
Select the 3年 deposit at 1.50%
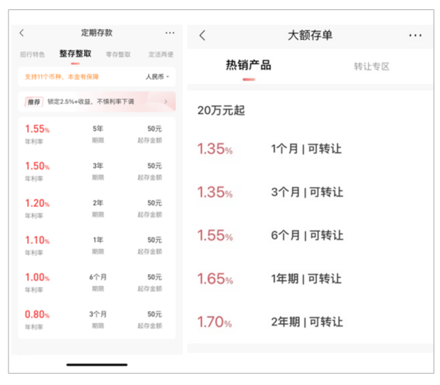[x=97, y=171]
